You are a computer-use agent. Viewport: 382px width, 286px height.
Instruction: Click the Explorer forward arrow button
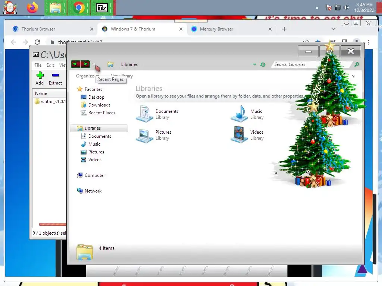pos(85,64)
